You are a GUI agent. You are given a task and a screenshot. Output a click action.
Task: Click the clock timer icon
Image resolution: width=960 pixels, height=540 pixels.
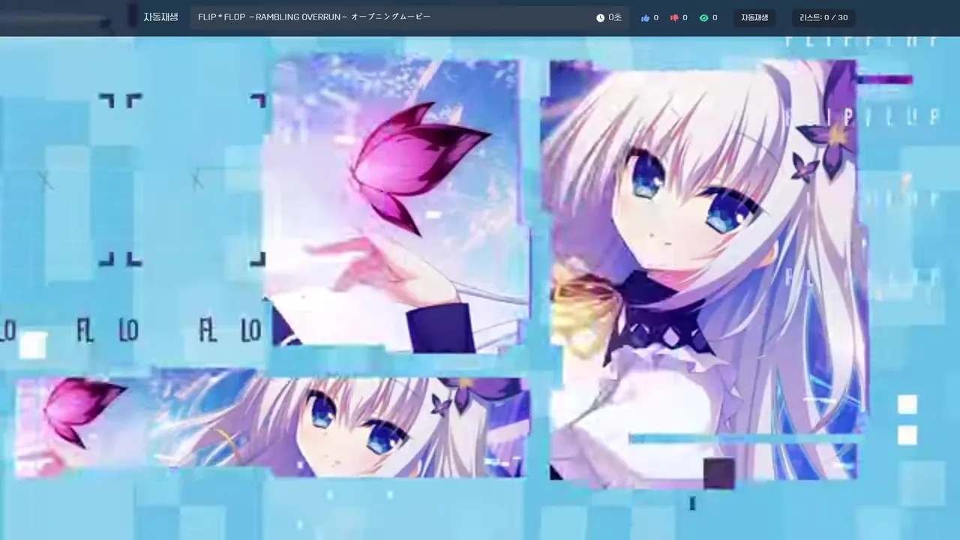click(x=600, y=18)
